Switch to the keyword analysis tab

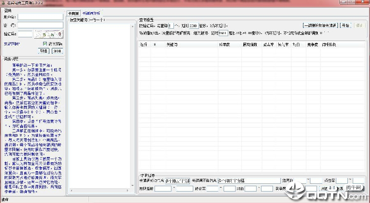point(91,14)
